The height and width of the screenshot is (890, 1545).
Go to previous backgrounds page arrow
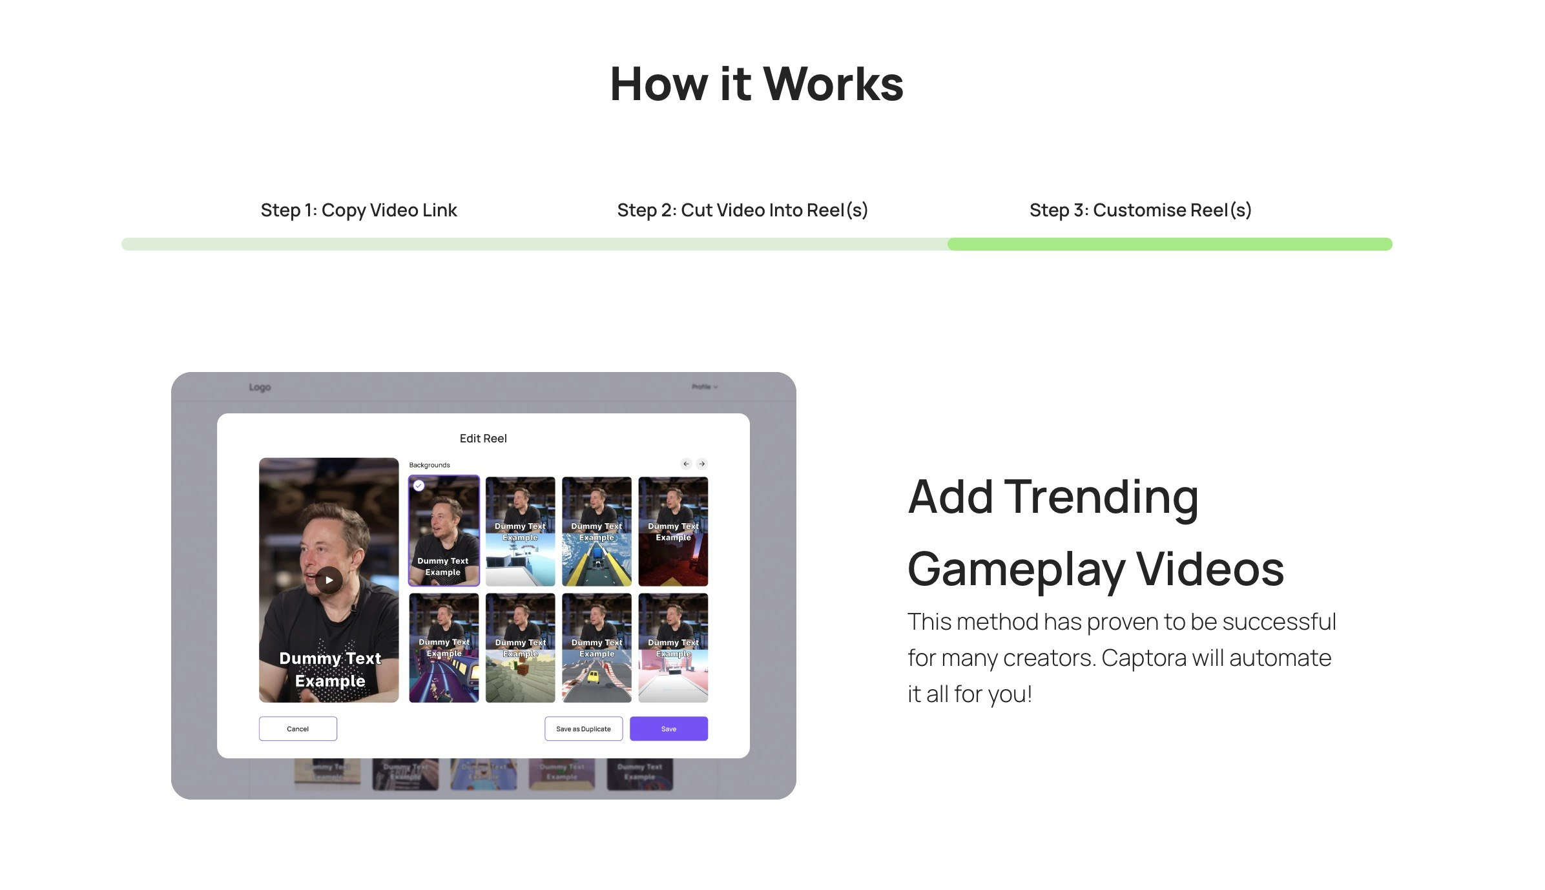click(686, 464)
